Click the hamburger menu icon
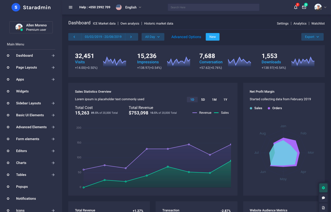Viewport: 331px width, 212px height. click(71, 7)
